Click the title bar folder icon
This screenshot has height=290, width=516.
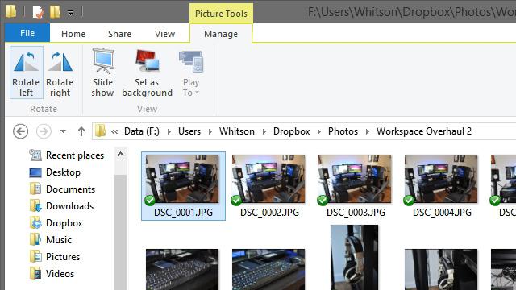(10, 11)
